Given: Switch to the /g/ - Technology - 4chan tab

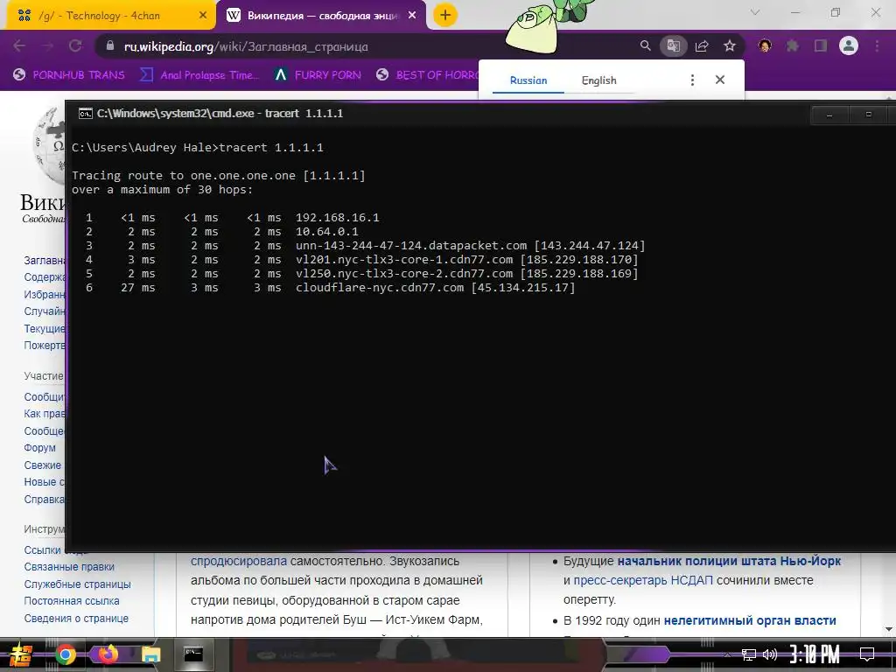Looking at the screenshot, I should pos(108,16).
